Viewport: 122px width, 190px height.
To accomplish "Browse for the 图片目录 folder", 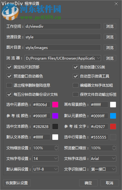I will point(110,47).
